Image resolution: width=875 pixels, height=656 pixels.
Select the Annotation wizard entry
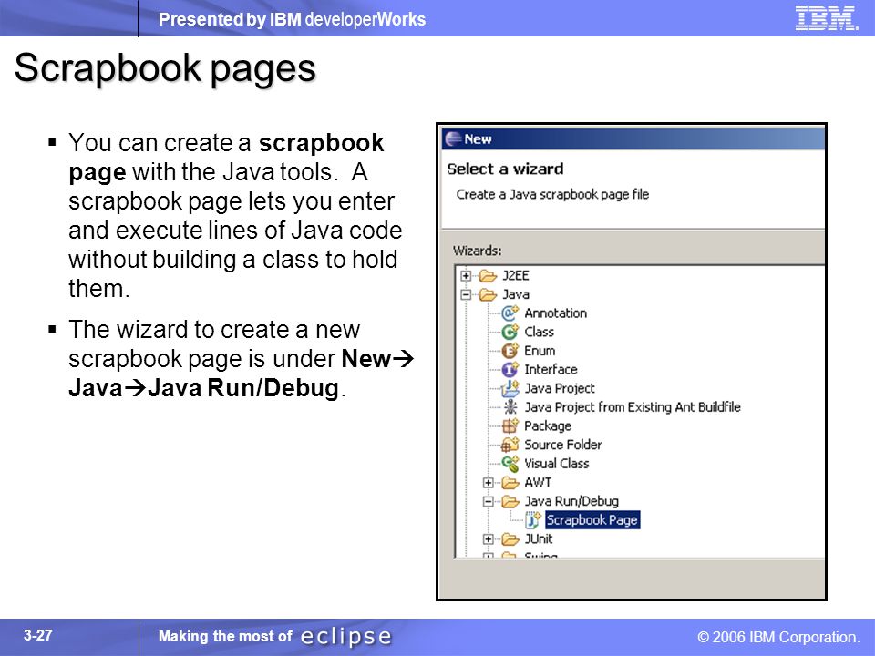coord(555,313)
